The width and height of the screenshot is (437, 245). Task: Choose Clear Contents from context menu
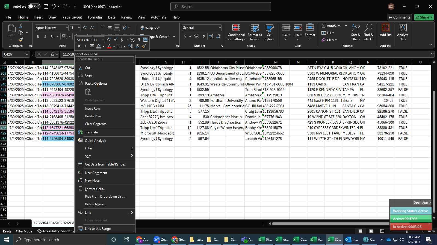(x=105, y=124)
